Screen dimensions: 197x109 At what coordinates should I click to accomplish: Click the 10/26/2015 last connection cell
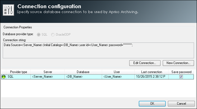click(151, 77)
